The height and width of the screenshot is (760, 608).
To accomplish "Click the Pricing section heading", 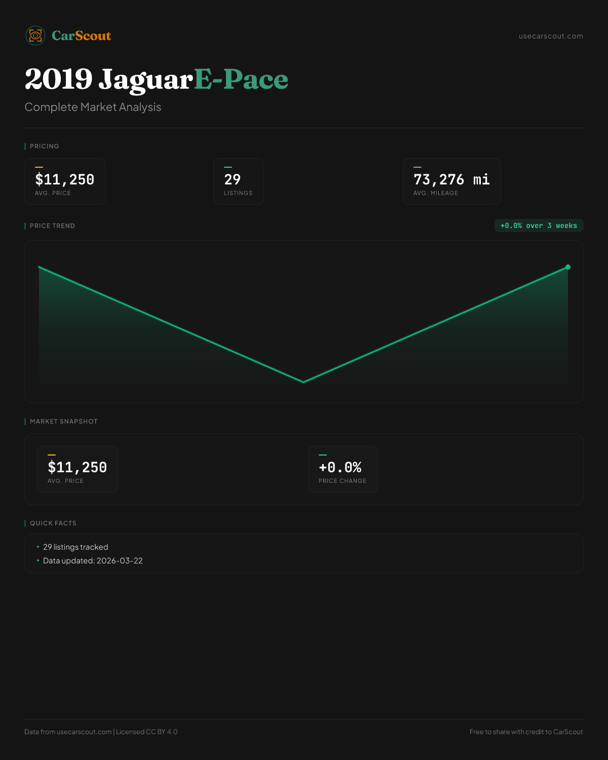I will [45, 146].
